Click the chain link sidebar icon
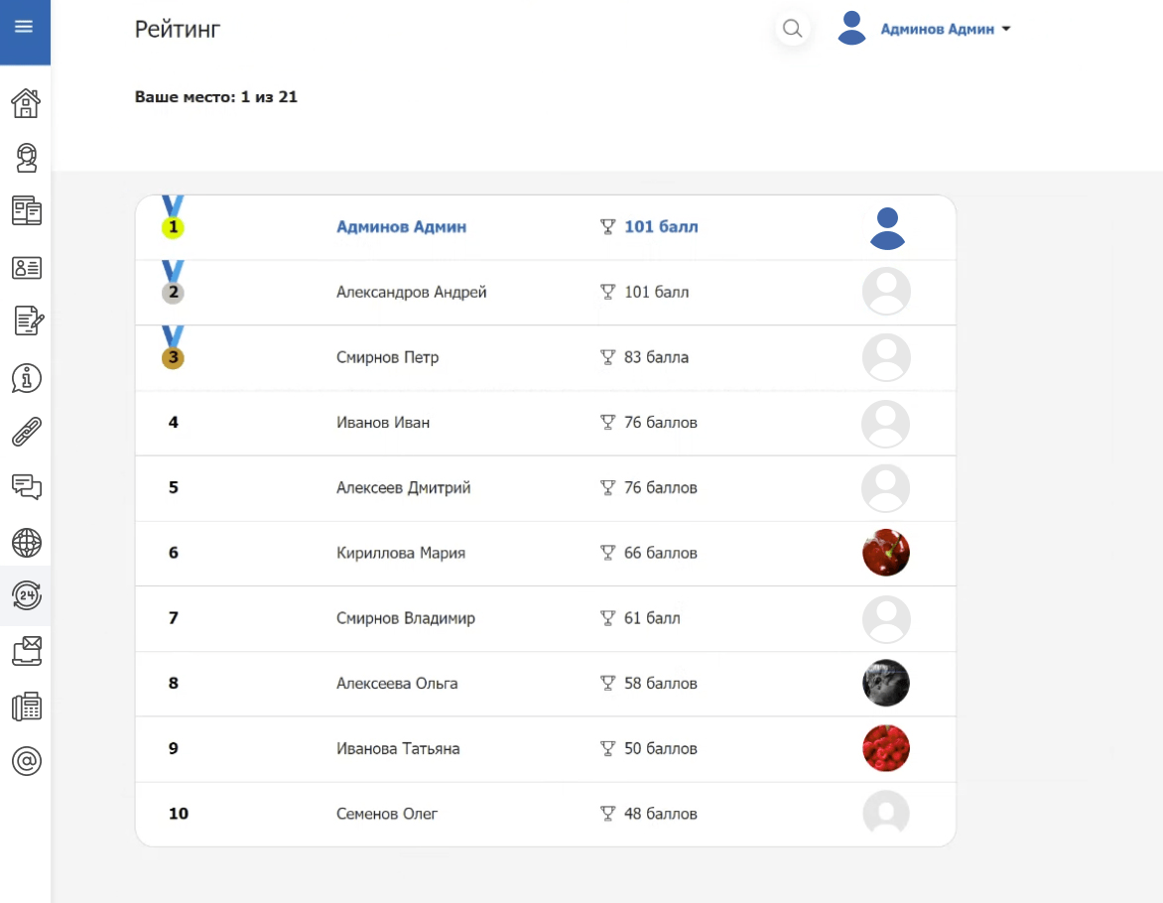The height and width of the screenshot is (903, 1163). pyautogui.click(x=26, y=433)
